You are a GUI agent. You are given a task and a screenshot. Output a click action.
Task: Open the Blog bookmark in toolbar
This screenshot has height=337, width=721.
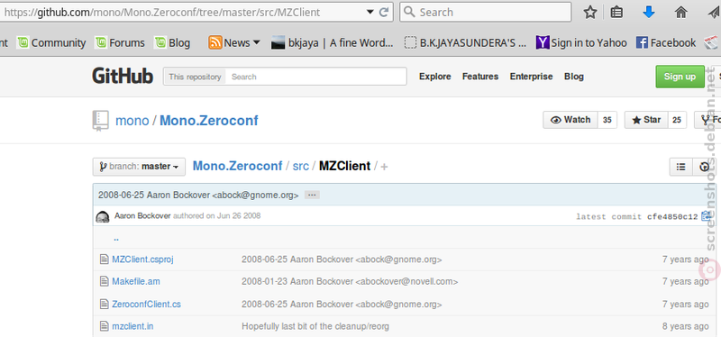[172, 42]
